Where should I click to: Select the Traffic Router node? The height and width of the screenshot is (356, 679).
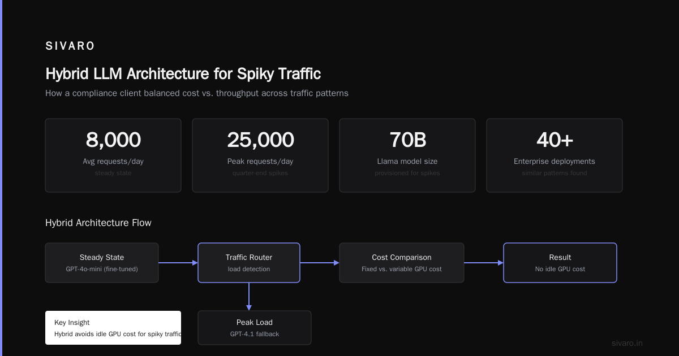pyautogui.click(x=249, y=263)
